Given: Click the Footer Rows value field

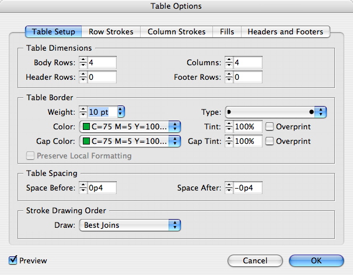Looking at the screenshot, I should coord(247,77).
